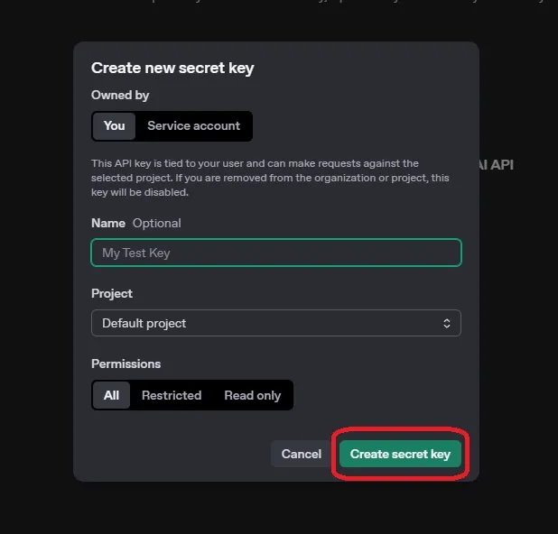Viewport: 558px width, 534px height.
Task: Click the "Create new secret key" dialog title
Action: coord(172,68)
